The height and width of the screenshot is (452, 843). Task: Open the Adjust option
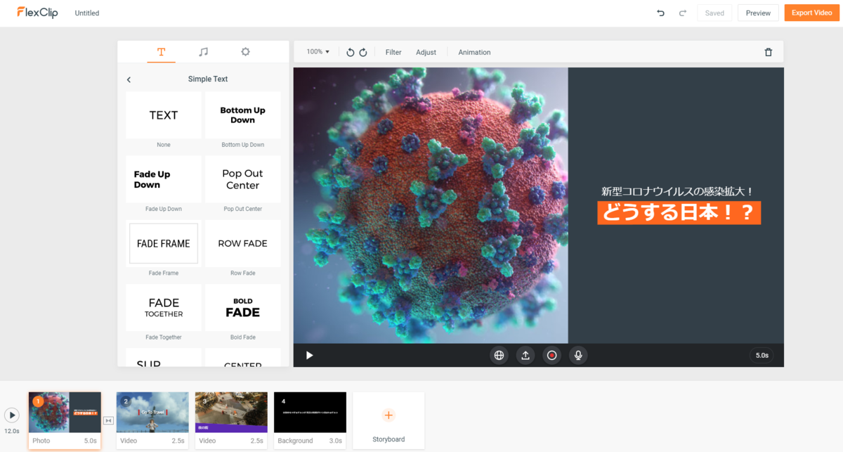coord(426,52)
